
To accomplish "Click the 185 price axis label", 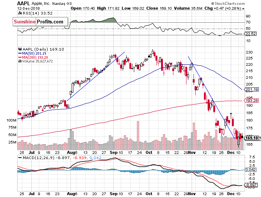I will (249, 113).
